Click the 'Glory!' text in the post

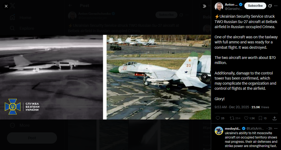[219, 99]
